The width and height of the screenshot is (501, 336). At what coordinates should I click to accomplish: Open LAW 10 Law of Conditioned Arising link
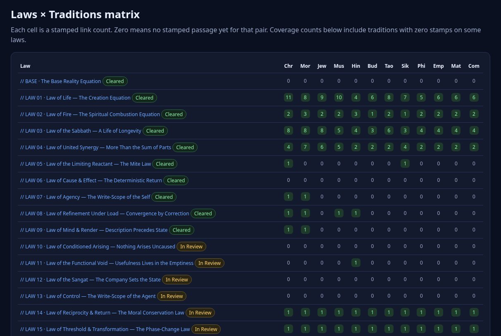click(98, 247)
